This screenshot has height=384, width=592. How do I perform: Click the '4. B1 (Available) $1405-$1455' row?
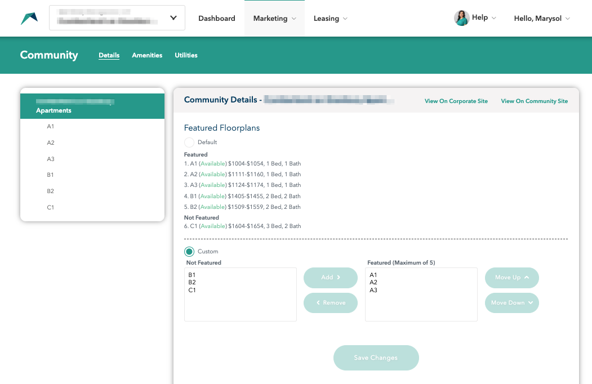tap(242, 197)
